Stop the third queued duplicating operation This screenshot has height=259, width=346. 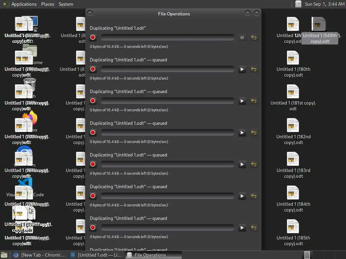pyautogui.click(x=93, y=133)
